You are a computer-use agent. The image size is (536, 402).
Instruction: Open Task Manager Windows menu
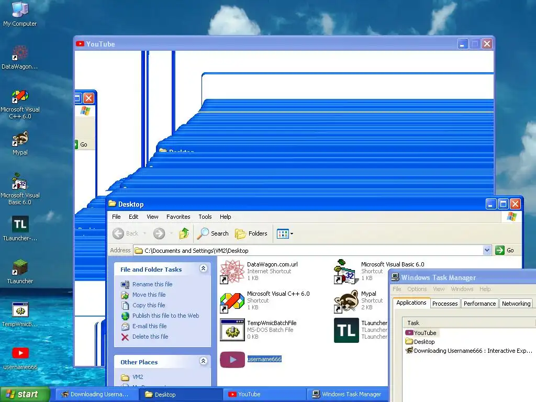click(x=462, y=289)
